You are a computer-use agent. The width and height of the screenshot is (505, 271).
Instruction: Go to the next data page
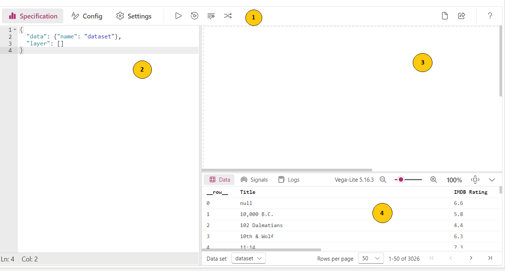pyautogui.click(x=471, y=258)
